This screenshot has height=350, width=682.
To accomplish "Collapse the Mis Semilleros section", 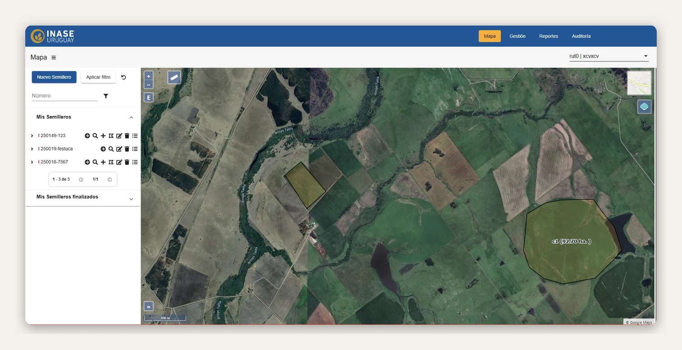I will click(131, 118).
